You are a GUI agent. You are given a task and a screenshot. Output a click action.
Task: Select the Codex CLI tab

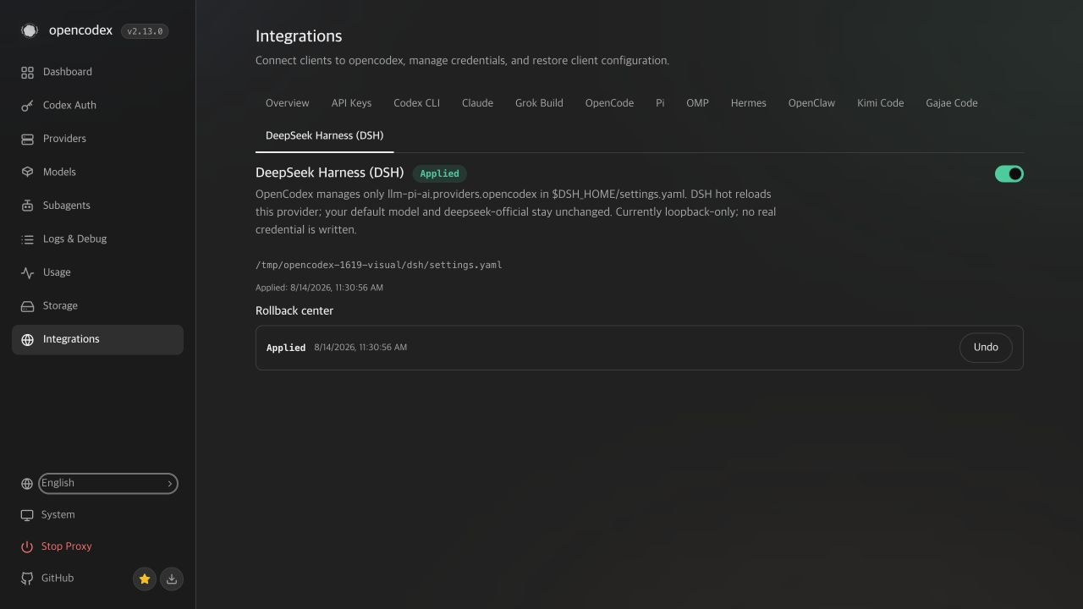click(x=416, y=103)
